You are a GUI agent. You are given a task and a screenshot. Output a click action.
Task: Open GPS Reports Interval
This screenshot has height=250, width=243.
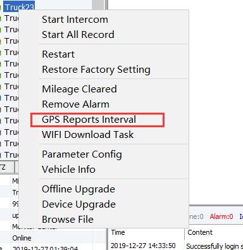click(89, 120)
